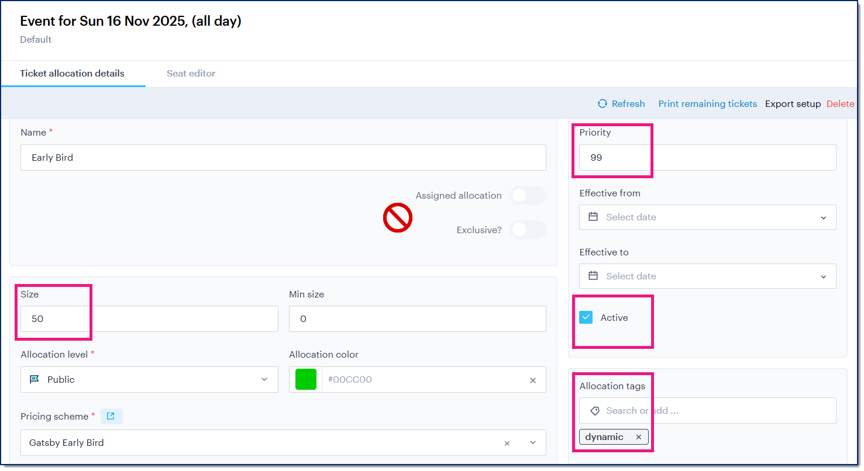Click the calendar icon in Effective from
The image size is (864, 471).
[593, 217]
